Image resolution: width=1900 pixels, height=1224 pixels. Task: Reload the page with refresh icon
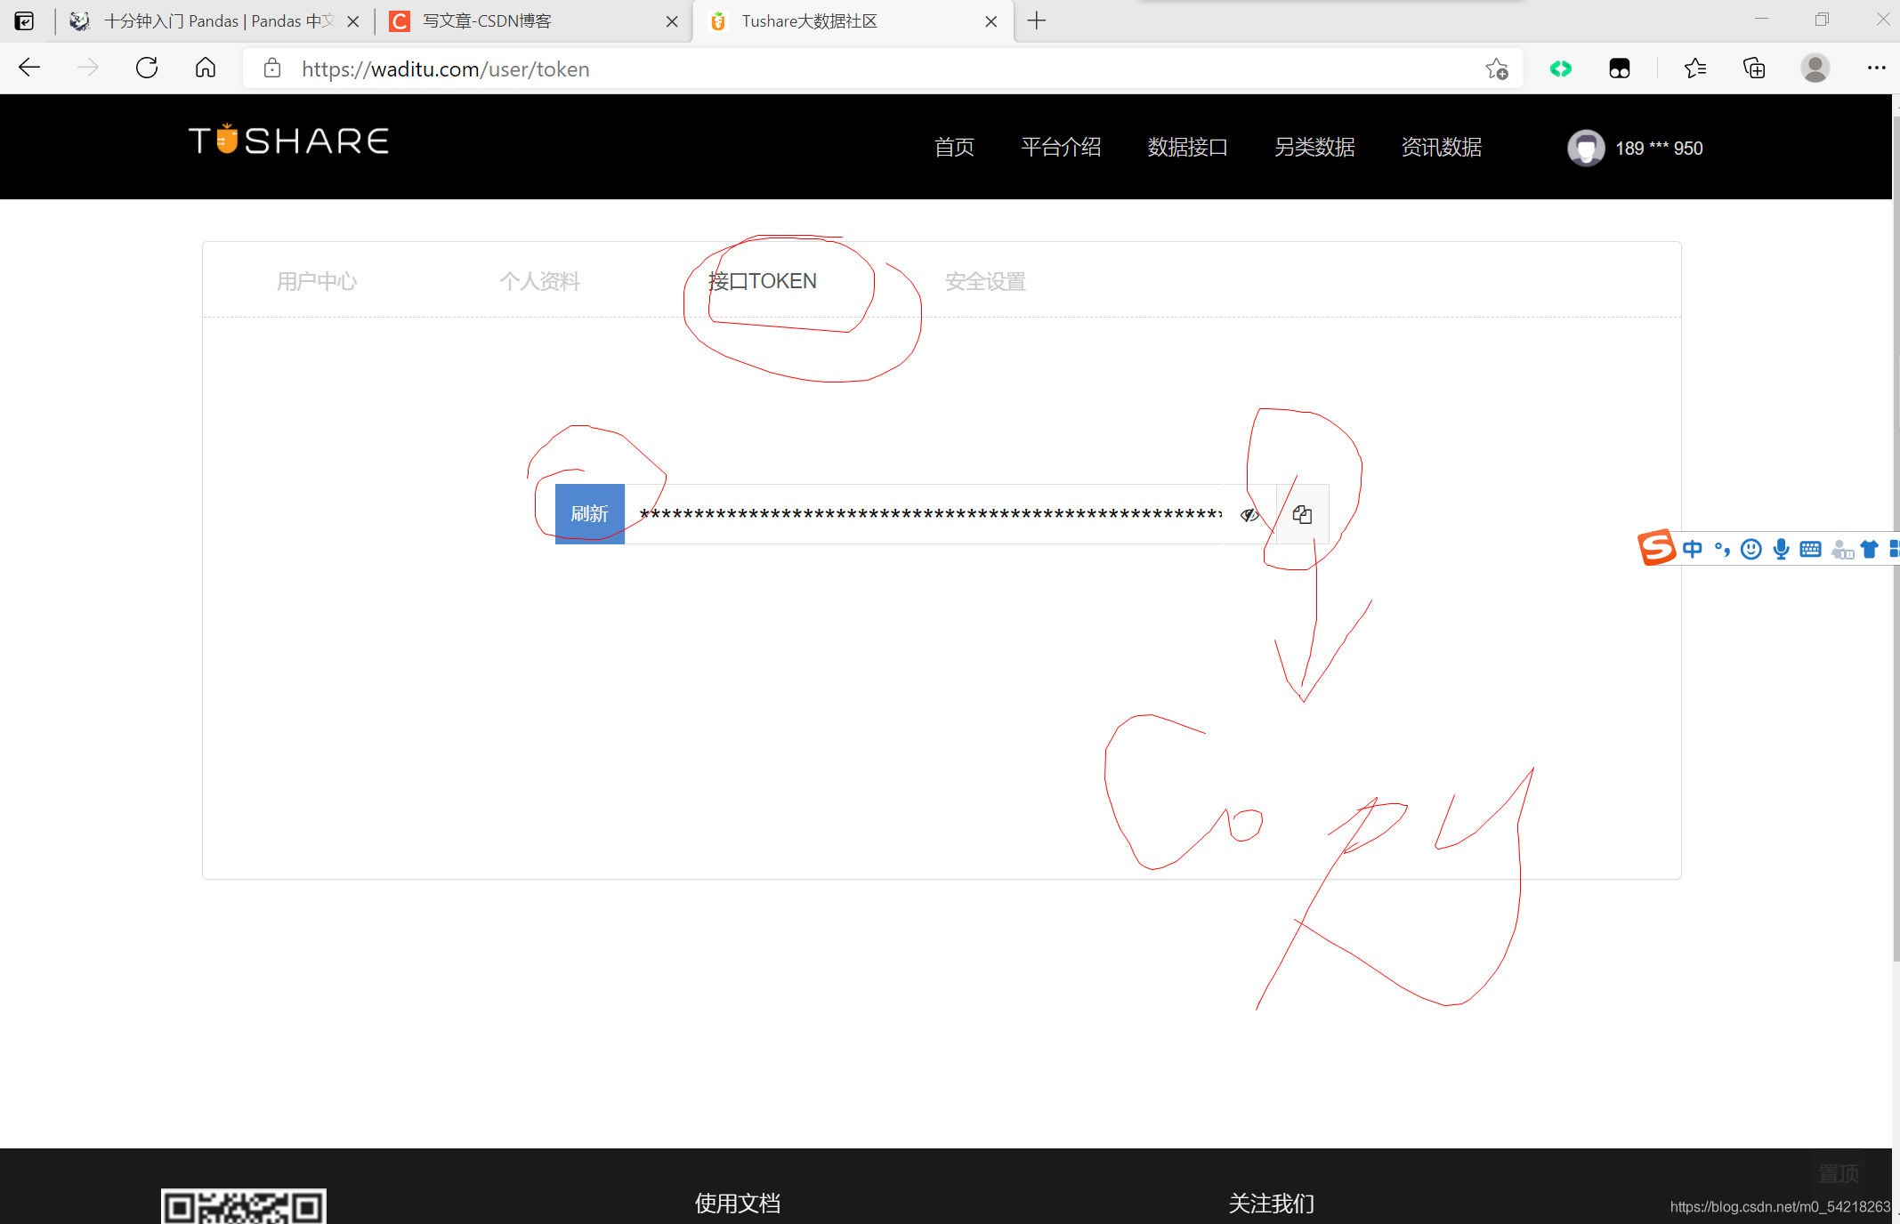click(x=147, y=68)
